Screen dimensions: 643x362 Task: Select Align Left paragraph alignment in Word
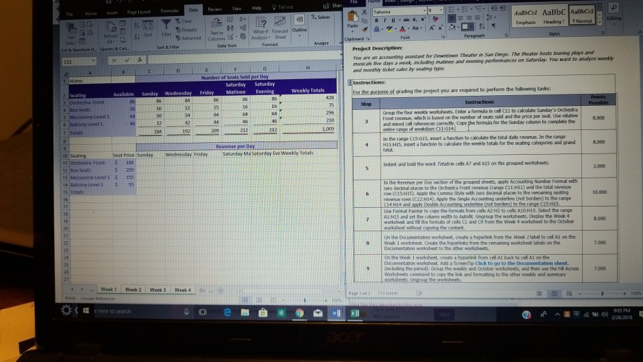tap(451, 19)
